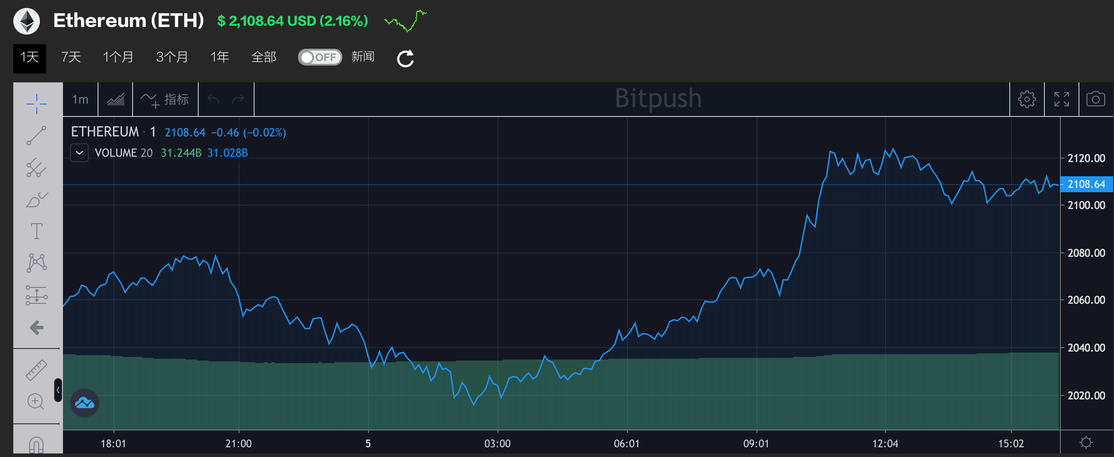Screen dimensions: 1114x457
Task: Select the 1年 time range tab
Action: coord(220,57)
